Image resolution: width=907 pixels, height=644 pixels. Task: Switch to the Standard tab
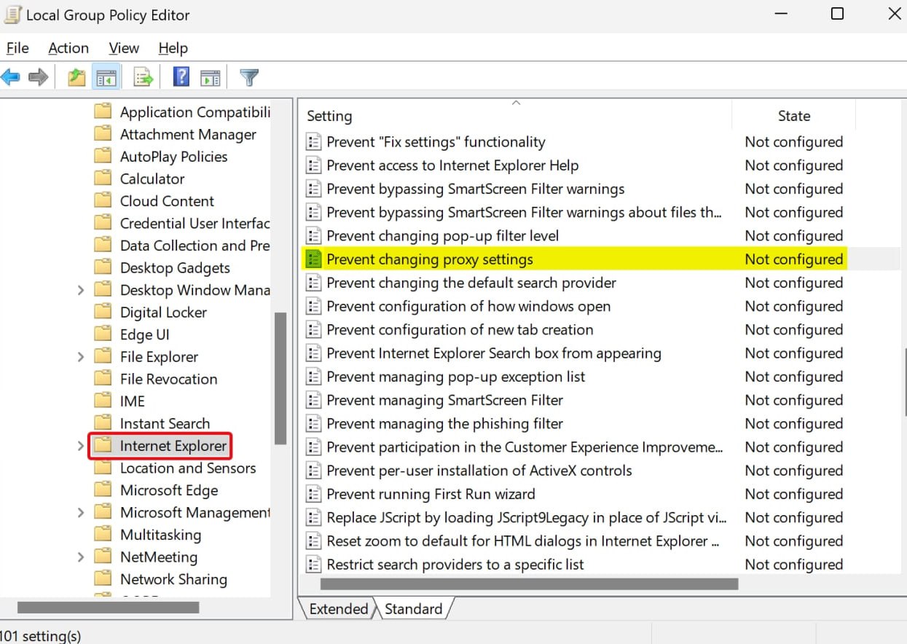tap(413, 609)
